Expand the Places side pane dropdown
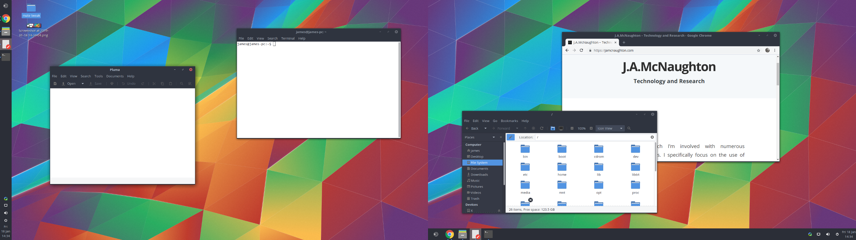Viewport: 856px width, 240px height. [494, 137]
